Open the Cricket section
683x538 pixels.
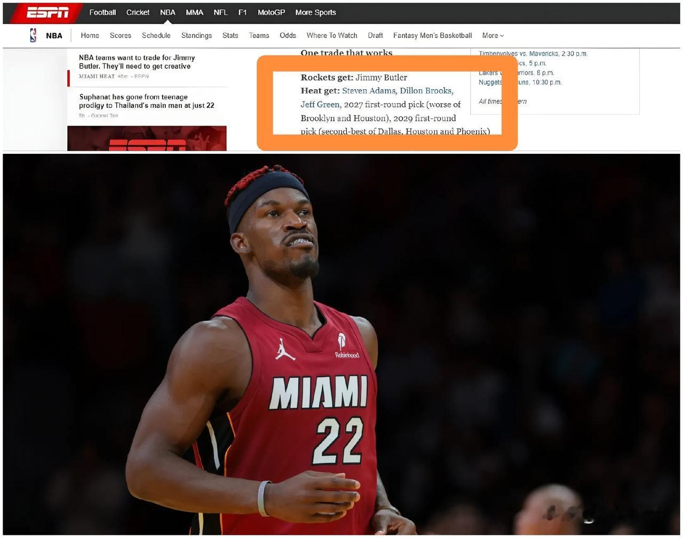(138, 12)
